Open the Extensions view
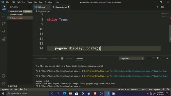171x96 pixels. point(3,39)
